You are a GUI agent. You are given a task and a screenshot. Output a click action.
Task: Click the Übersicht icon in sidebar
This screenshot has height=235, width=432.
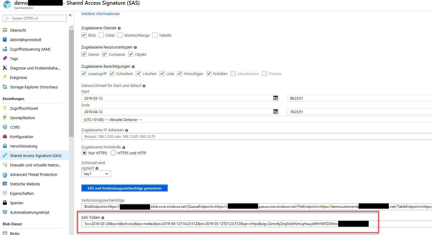(5, 30)
